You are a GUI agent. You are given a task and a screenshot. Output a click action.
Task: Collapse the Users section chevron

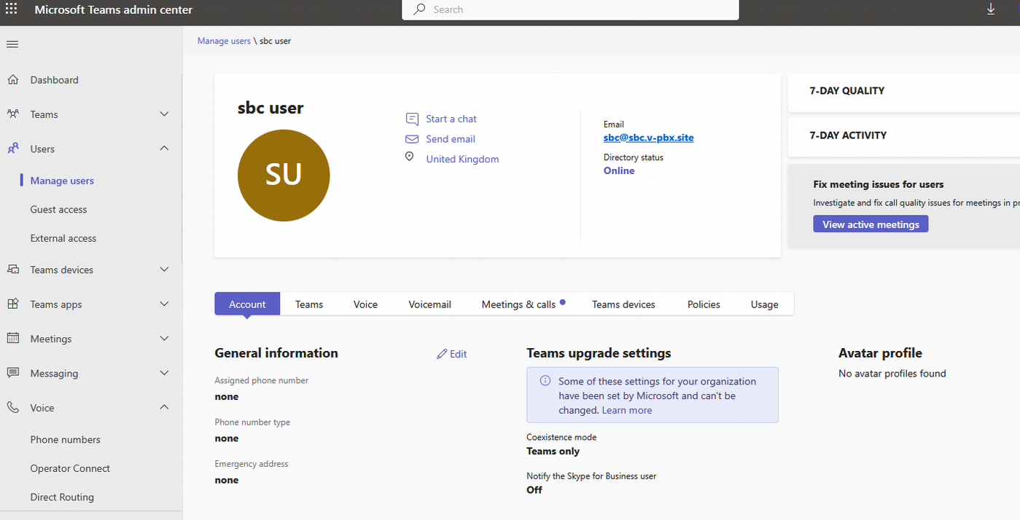tap(164, 149)
